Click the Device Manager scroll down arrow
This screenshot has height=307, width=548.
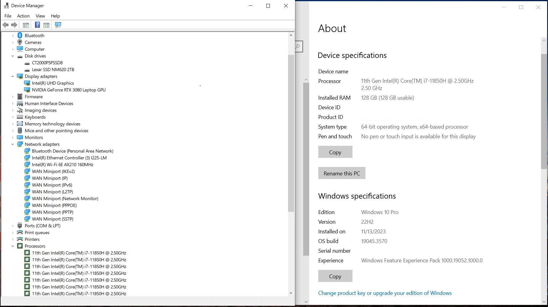tap(291, 293)
